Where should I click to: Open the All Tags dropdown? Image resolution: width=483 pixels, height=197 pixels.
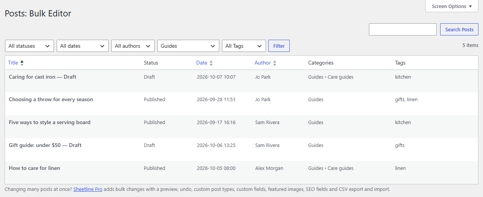tap(244, 46)
